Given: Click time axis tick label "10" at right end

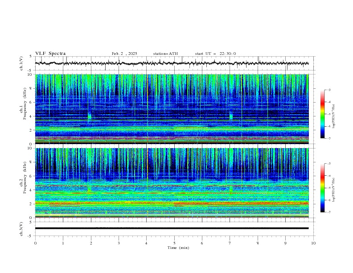Looking at the screenshot, I should click(313, 243).
